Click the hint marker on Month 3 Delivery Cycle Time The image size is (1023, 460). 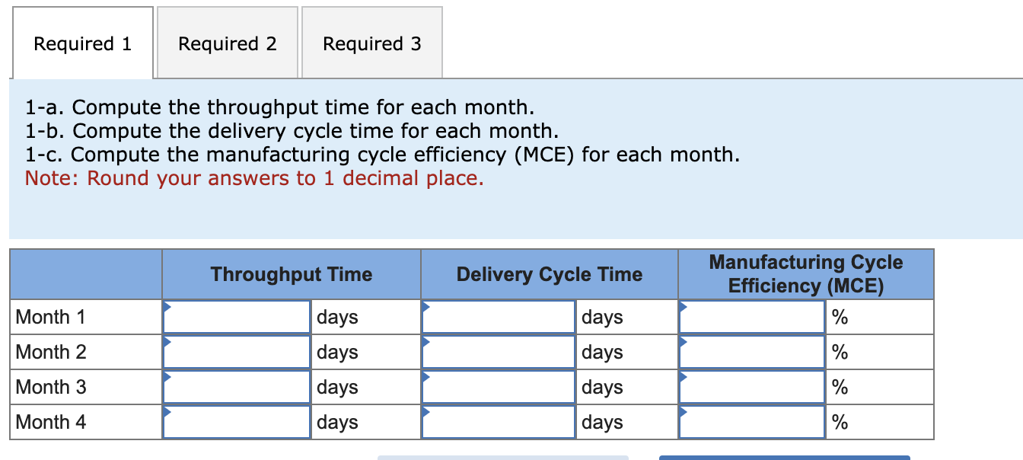point(426,376)
